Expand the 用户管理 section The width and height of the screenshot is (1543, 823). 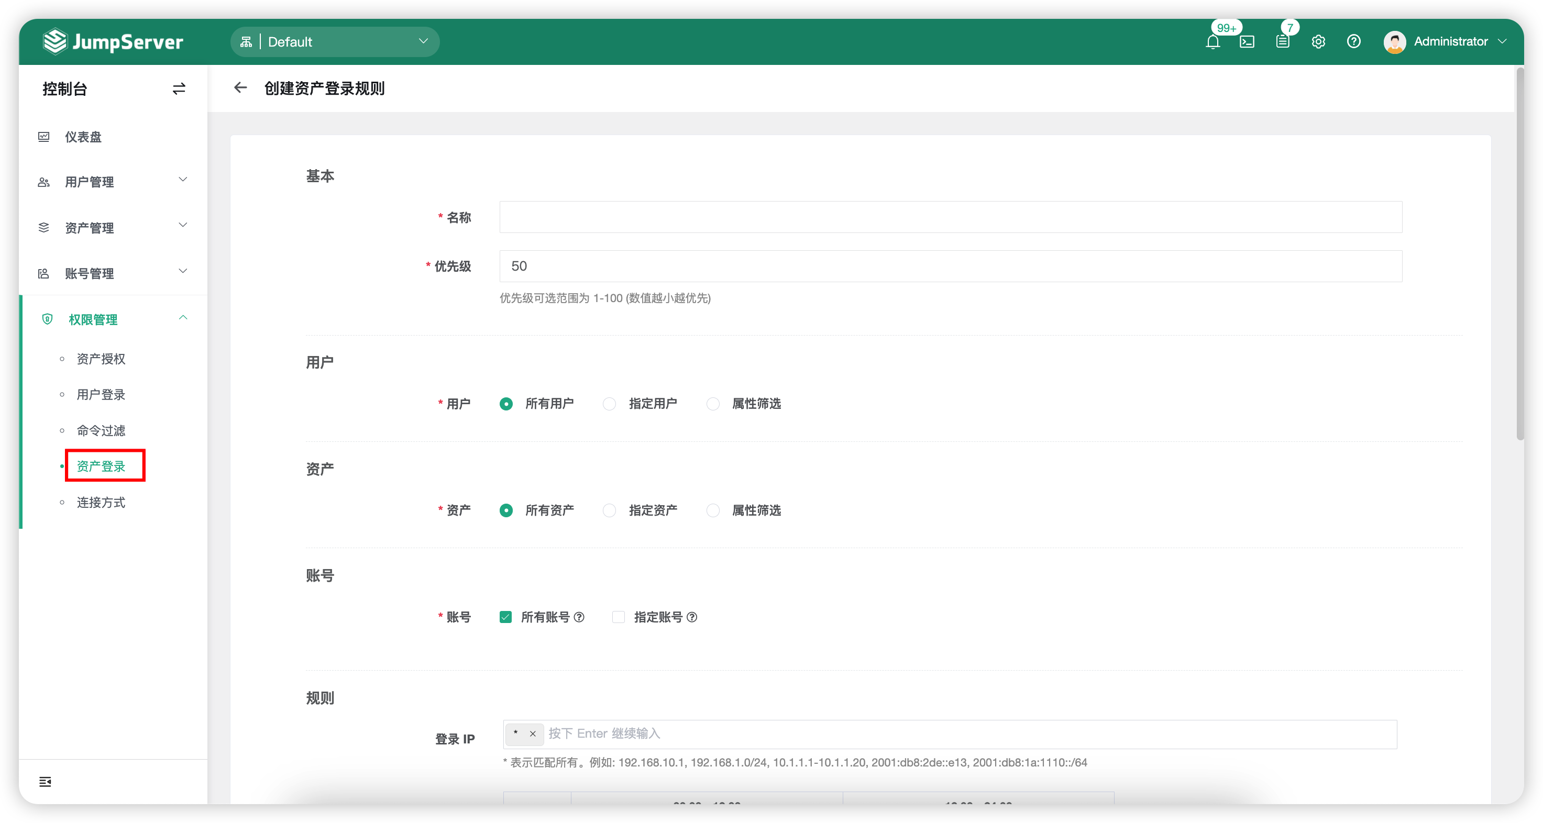coord(90,181)
